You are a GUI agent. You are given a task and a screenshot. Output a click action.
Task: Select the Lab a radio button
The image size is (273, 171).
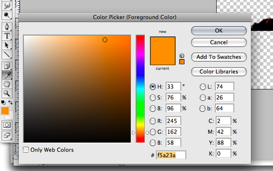[x=202, y=98]
